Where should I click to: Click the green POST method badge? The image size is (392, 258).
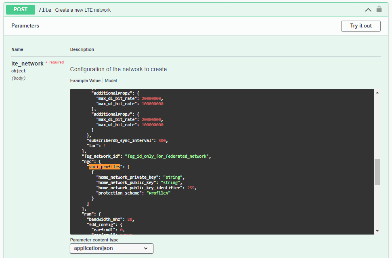click(20, 9)
